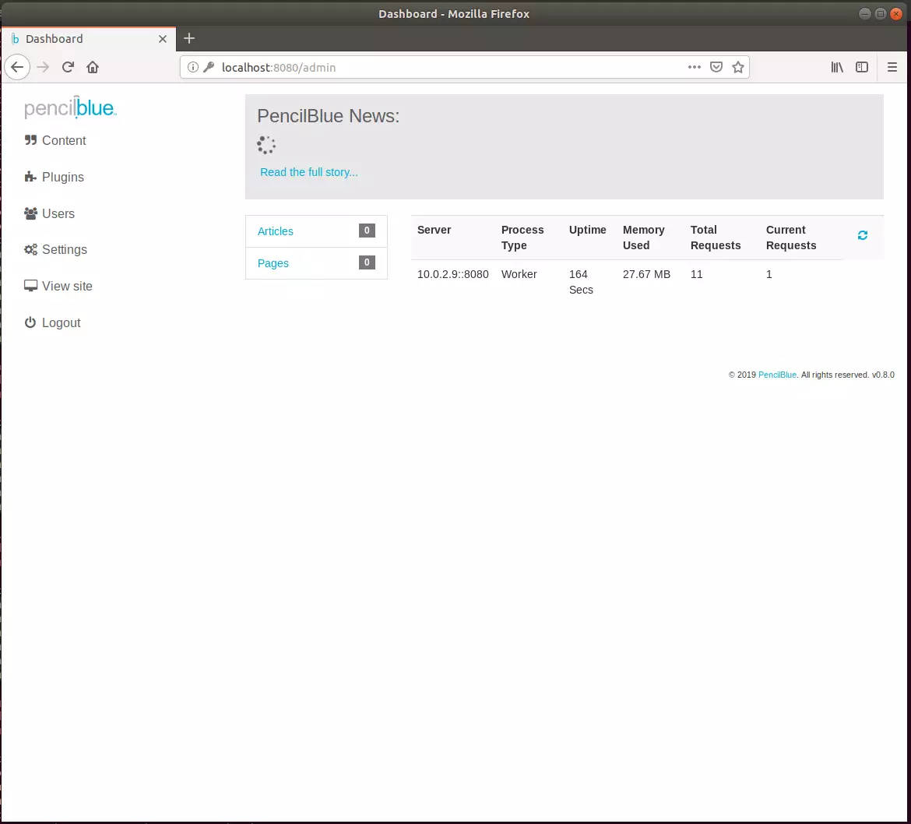Screen dimensions: 911x824
Task: Open the Plugins sidebar menu
Action: [54, 178]
